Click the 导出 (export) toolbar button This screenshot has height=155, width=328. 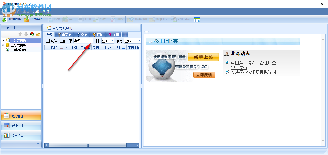[x=69, y=19]
